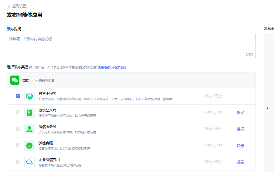Expand the right side panel chevron

coord(268,108)
